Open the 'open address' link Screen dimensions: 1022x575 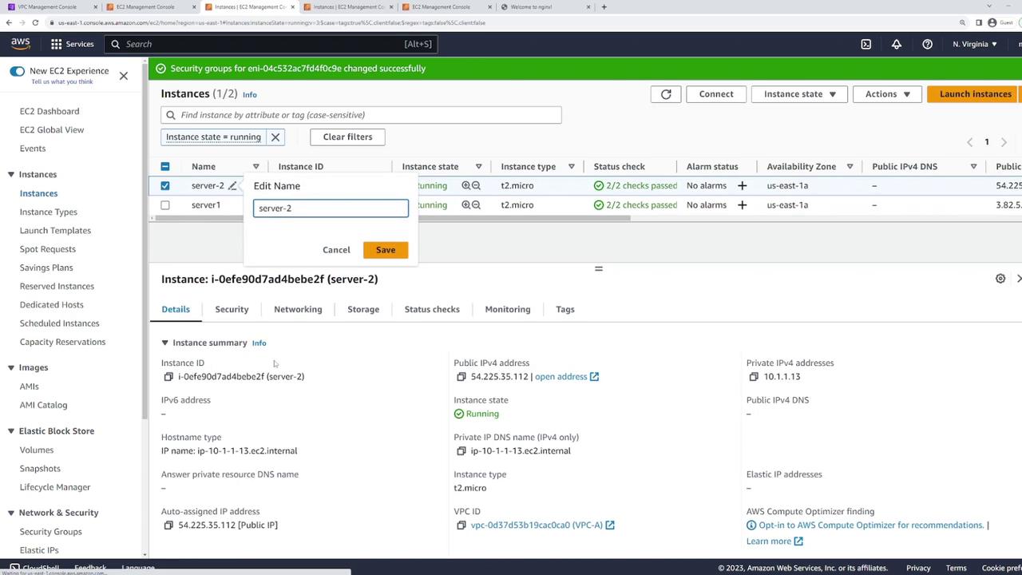click(x=567, y=377)
